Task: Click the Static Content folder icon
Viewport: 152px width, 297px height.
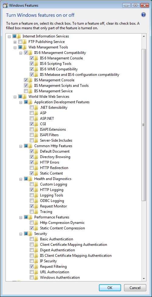Action: click(36, 173)
